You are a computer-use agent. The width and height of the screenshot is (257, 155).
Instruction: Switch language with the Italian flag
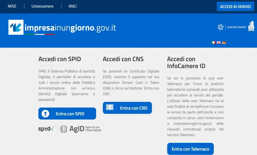click(213, 42)
